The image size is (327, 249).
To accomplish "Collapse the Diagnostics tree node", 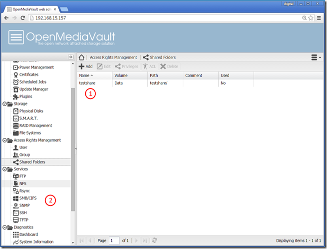I will (4, 227).
